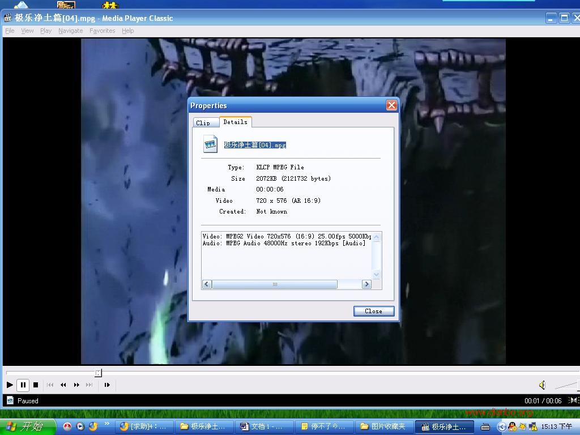Click the keyboard language bar icon
Image resolution: width=580 pixels, height=435 pixels.
(x=485, y=427)
